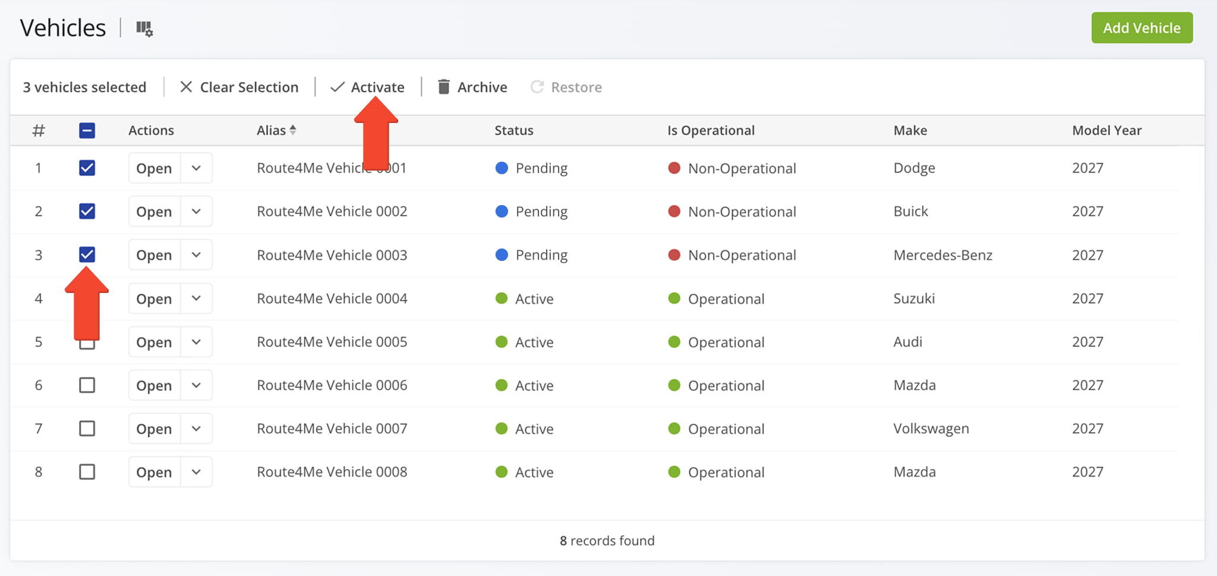Click the Status column header
The height and width of the screenshot is (576, 1217).
(x=513, y=131)
